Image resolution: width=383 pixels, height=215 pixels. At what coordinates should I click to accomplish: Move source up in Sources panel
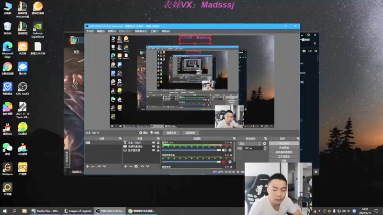[x=142, y=166]
